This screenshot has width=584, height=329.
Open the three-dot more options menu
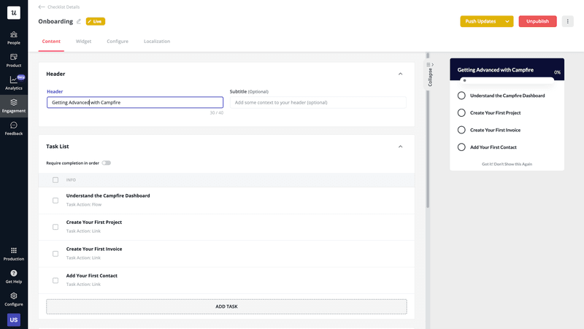click(x=568, y=21)
